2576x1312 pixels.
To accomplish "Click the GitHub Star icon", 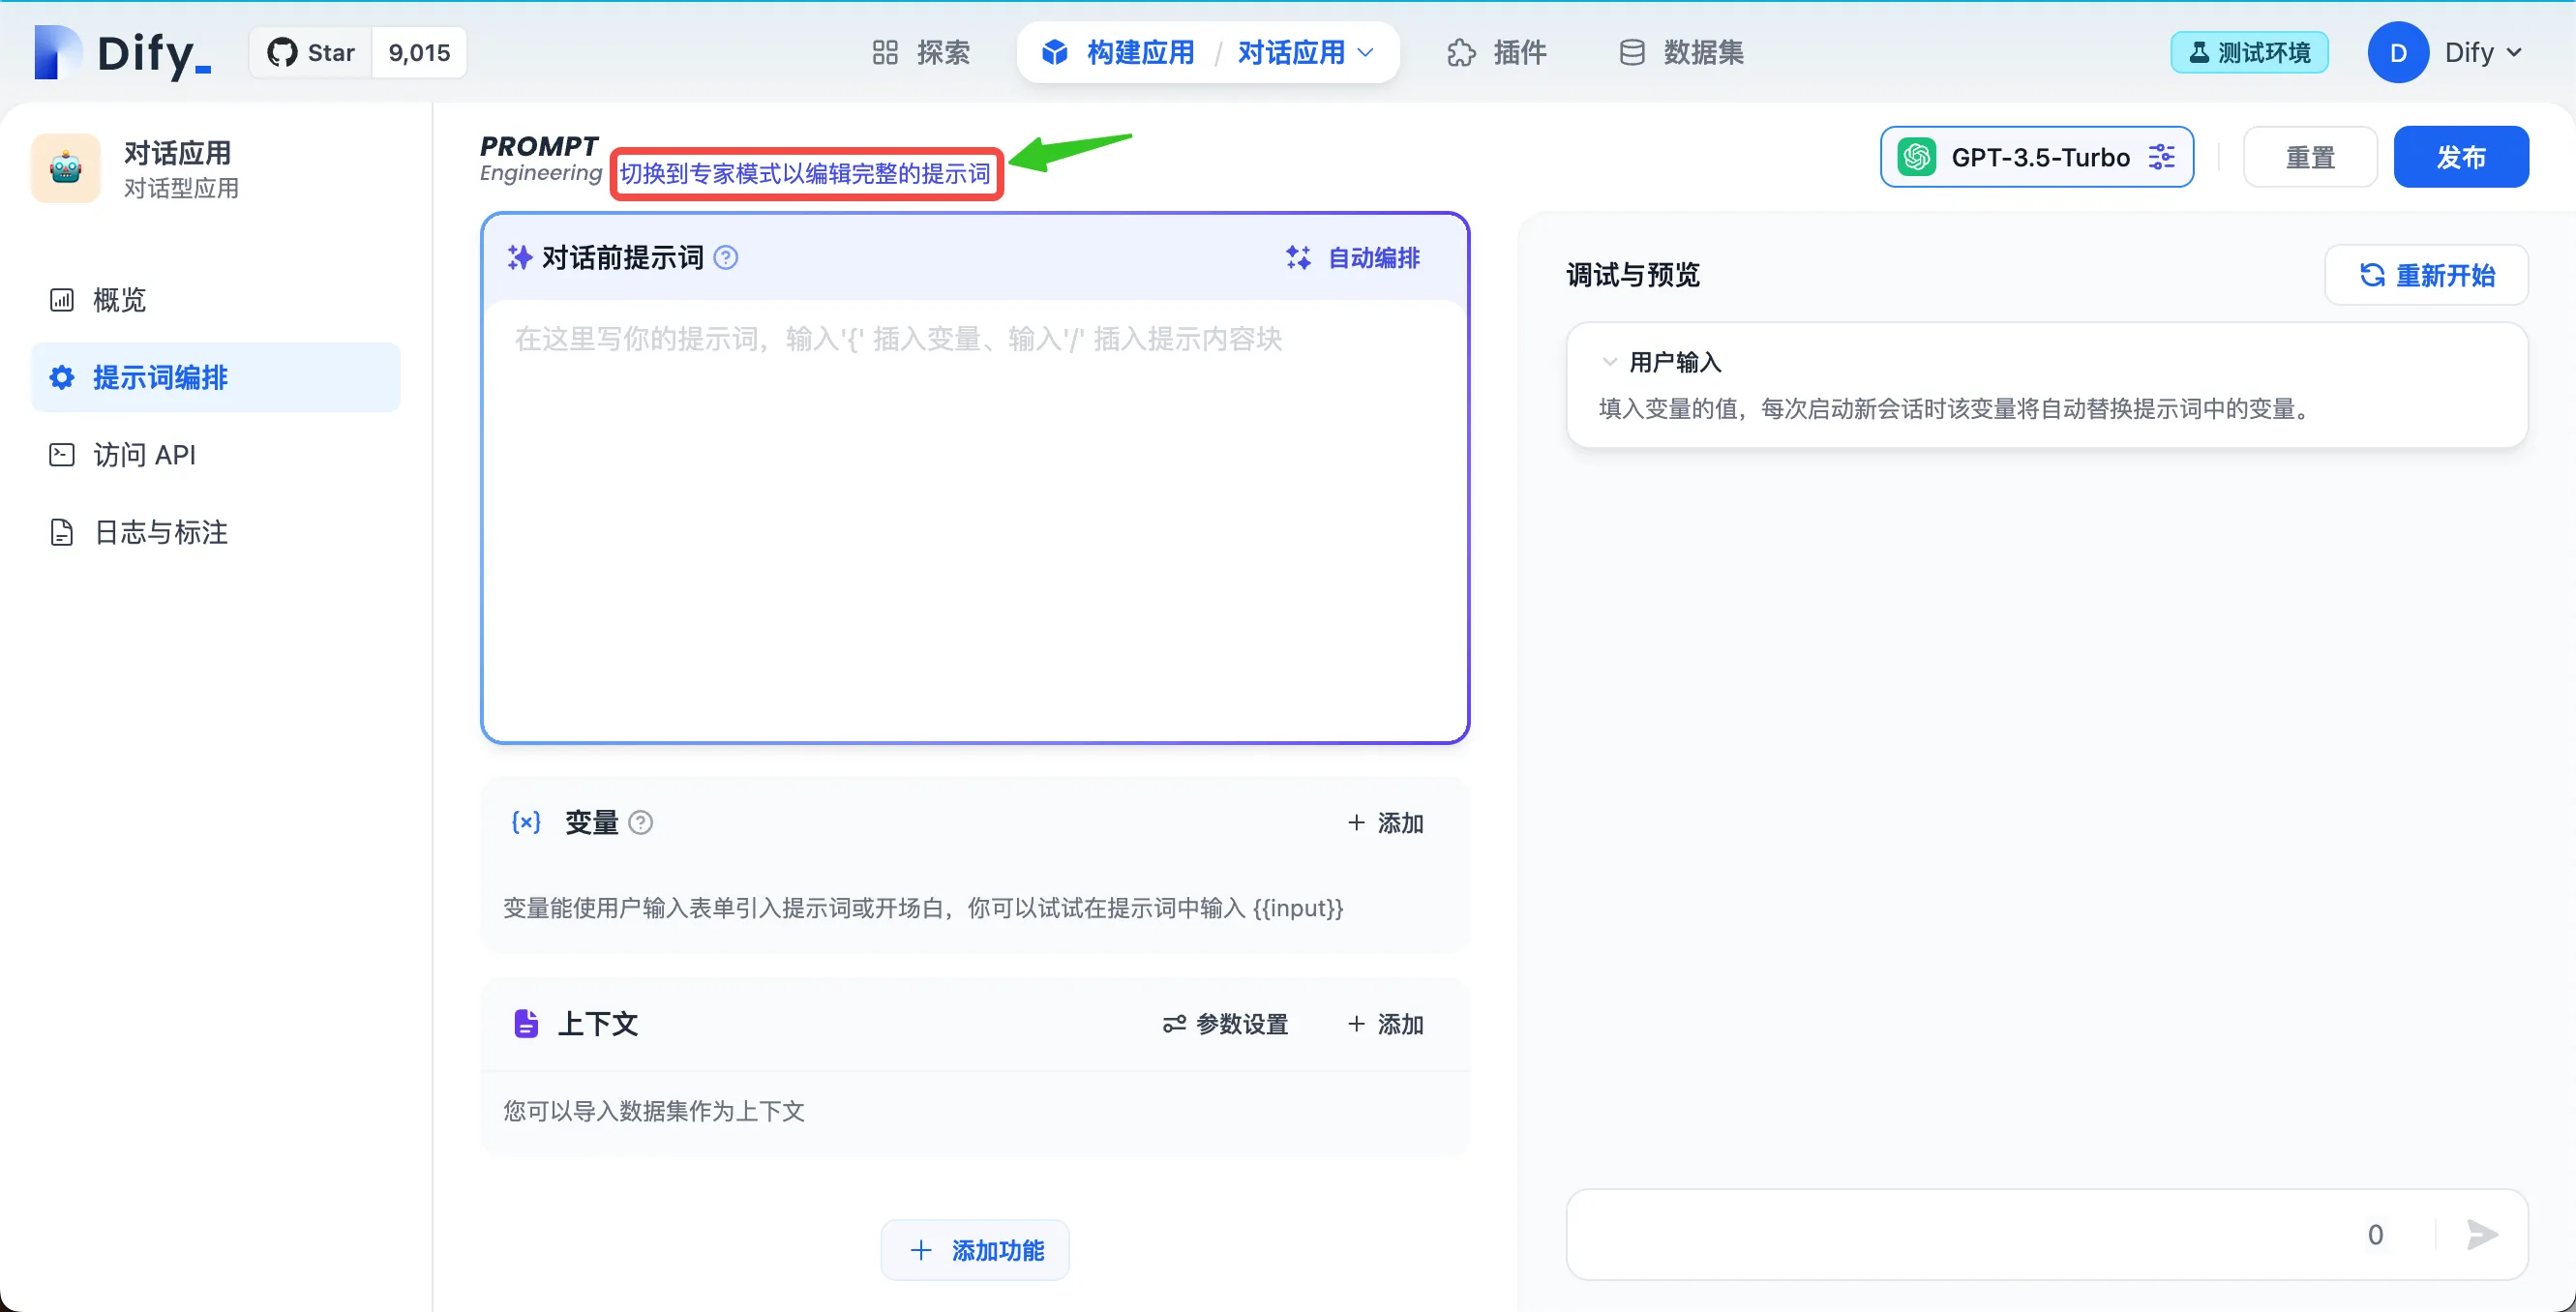I will [x=282, y=52].
